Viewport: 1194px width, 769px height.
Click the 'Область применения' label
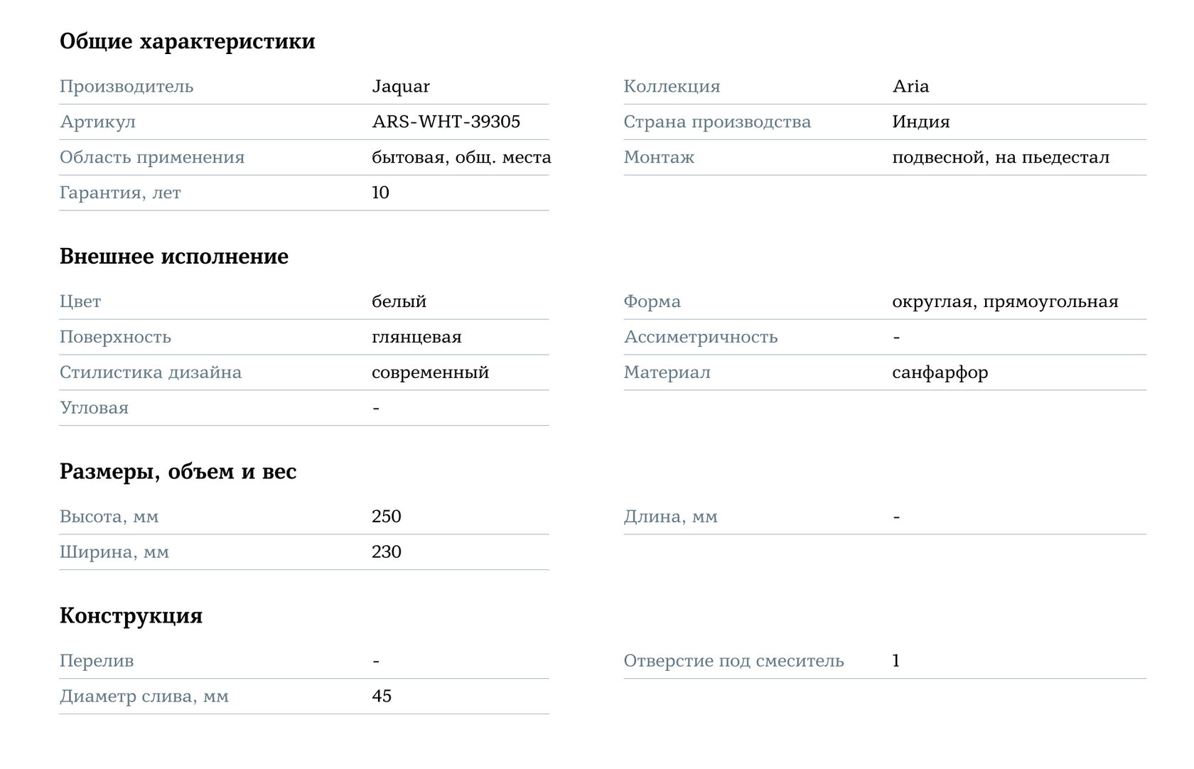[152, 157]
